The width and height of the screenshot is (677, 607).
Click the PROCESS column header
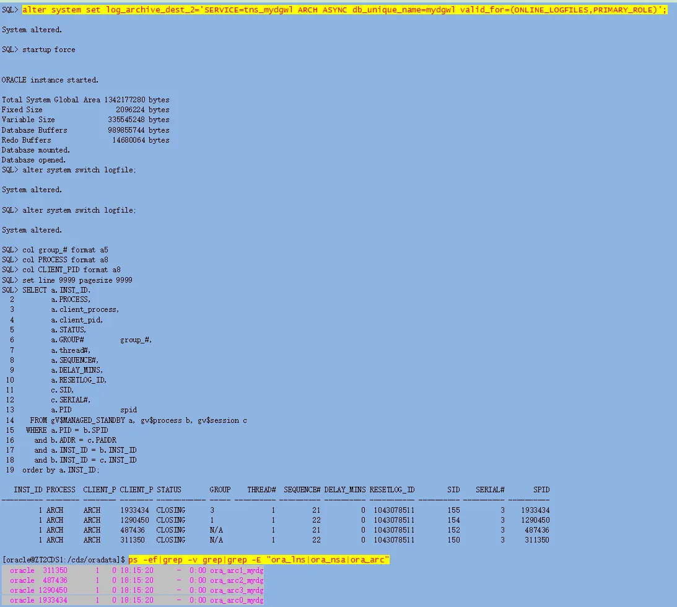pyautogui.click(x=61, y=490)
